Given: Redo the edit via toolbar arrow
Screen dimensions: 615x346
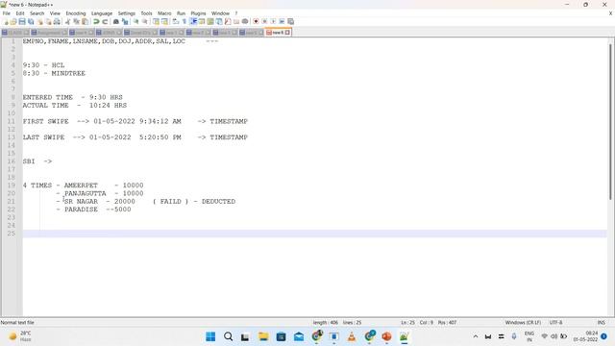Looking at the screenshot, I should (105, 21).
